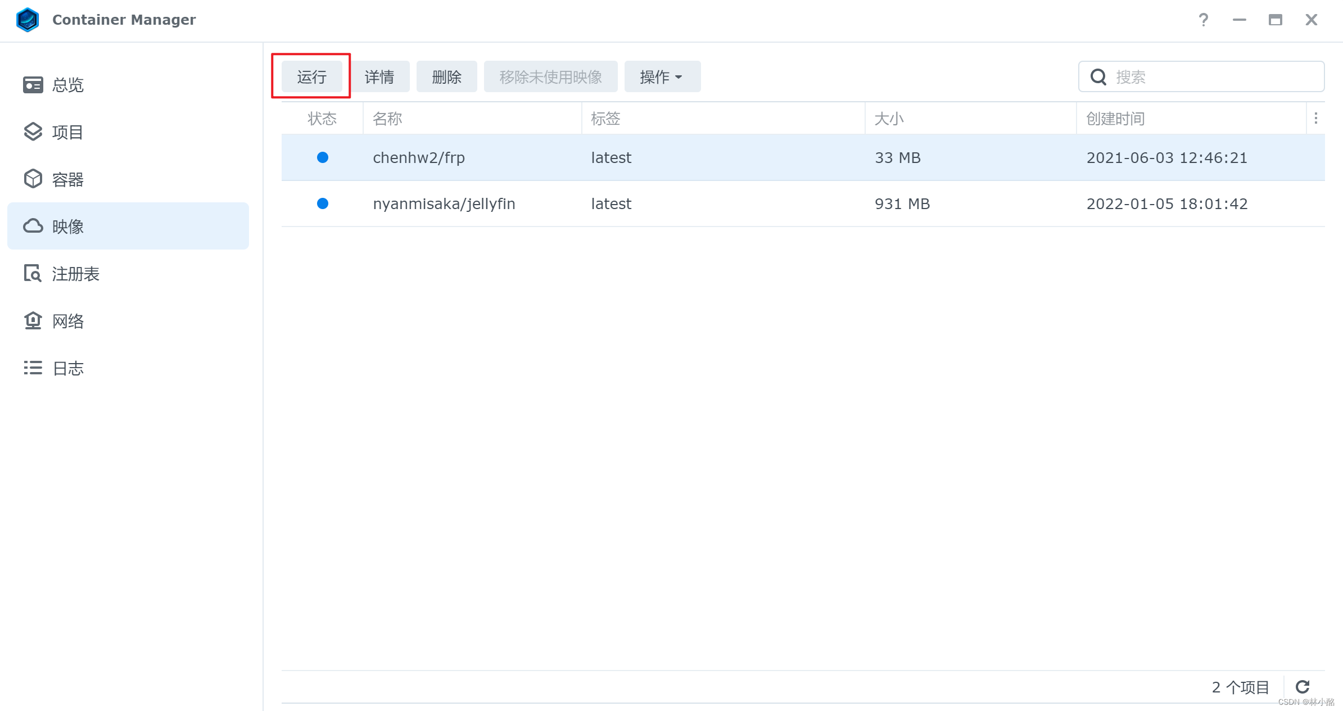Click the Container Manager app logo

[x=28, y=20]
